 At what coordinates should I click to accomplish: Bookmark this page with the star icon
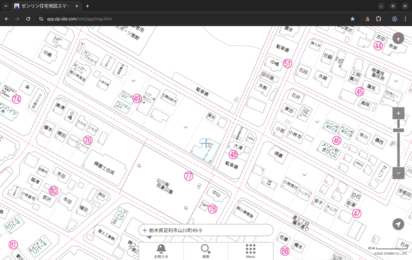point(353,19)
